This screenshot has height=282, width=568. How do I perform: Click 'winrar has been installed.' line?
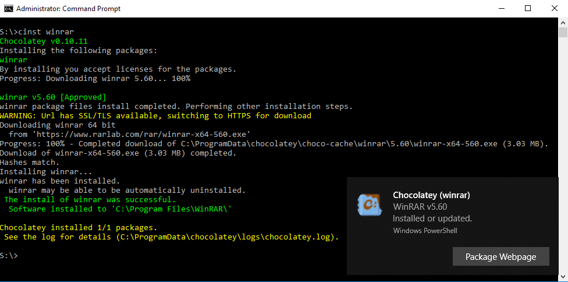tap(60, 181)
